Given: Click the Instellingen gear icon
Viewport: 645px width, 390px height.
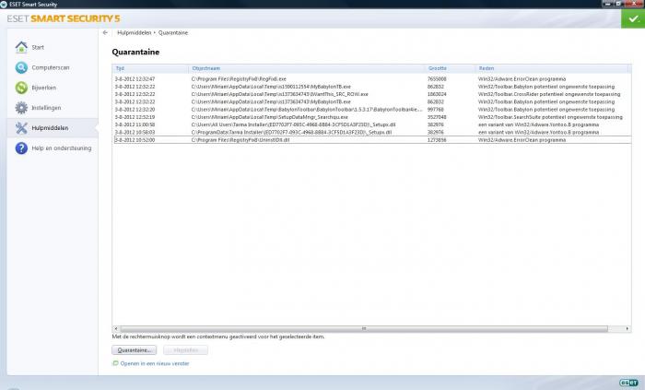Looking at the screenshot, I should coord(21,108).
